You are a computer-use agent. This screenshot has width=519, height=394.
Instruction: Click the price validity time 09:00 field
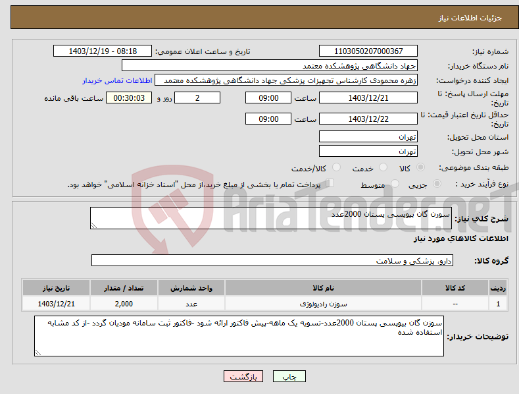[x=268, y=119]
